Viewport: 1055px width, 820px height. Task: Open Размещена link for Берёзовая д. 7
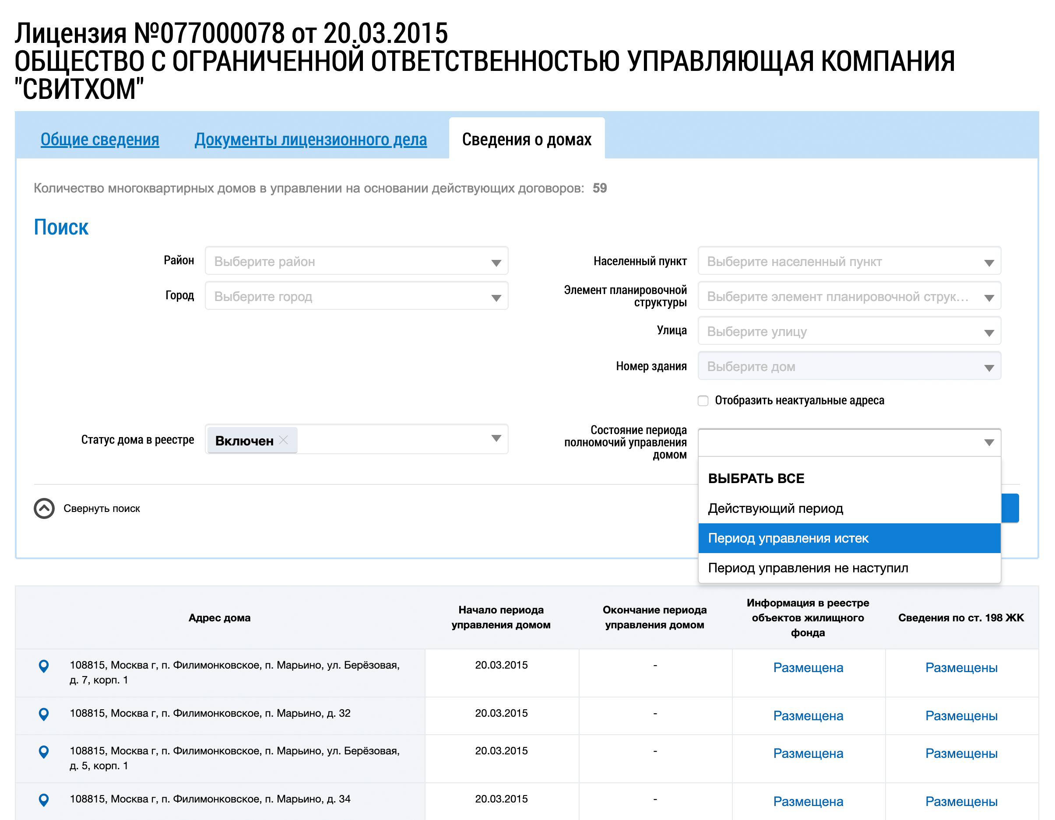click(808, 668)
